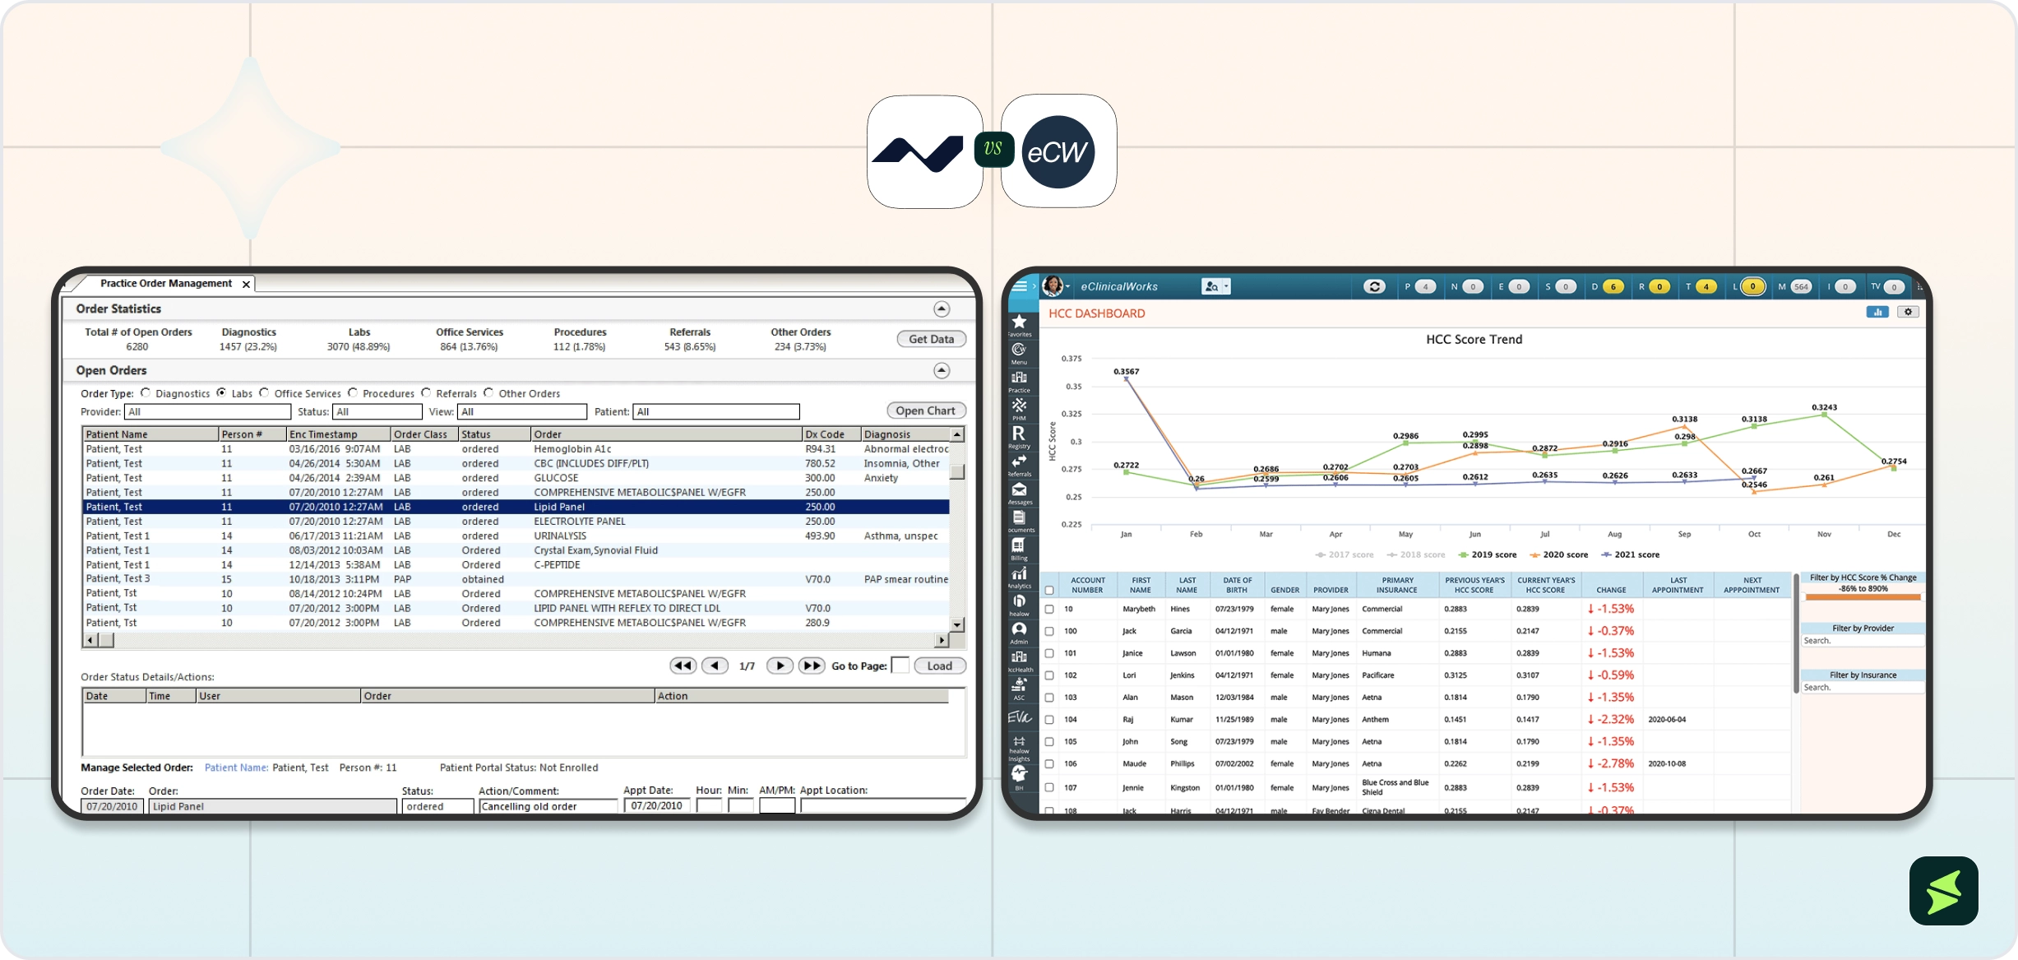This screenshot has width=2018, height=960.
Task: Open the Registry sidebar icon
Action: click(x=1020, y=437)
